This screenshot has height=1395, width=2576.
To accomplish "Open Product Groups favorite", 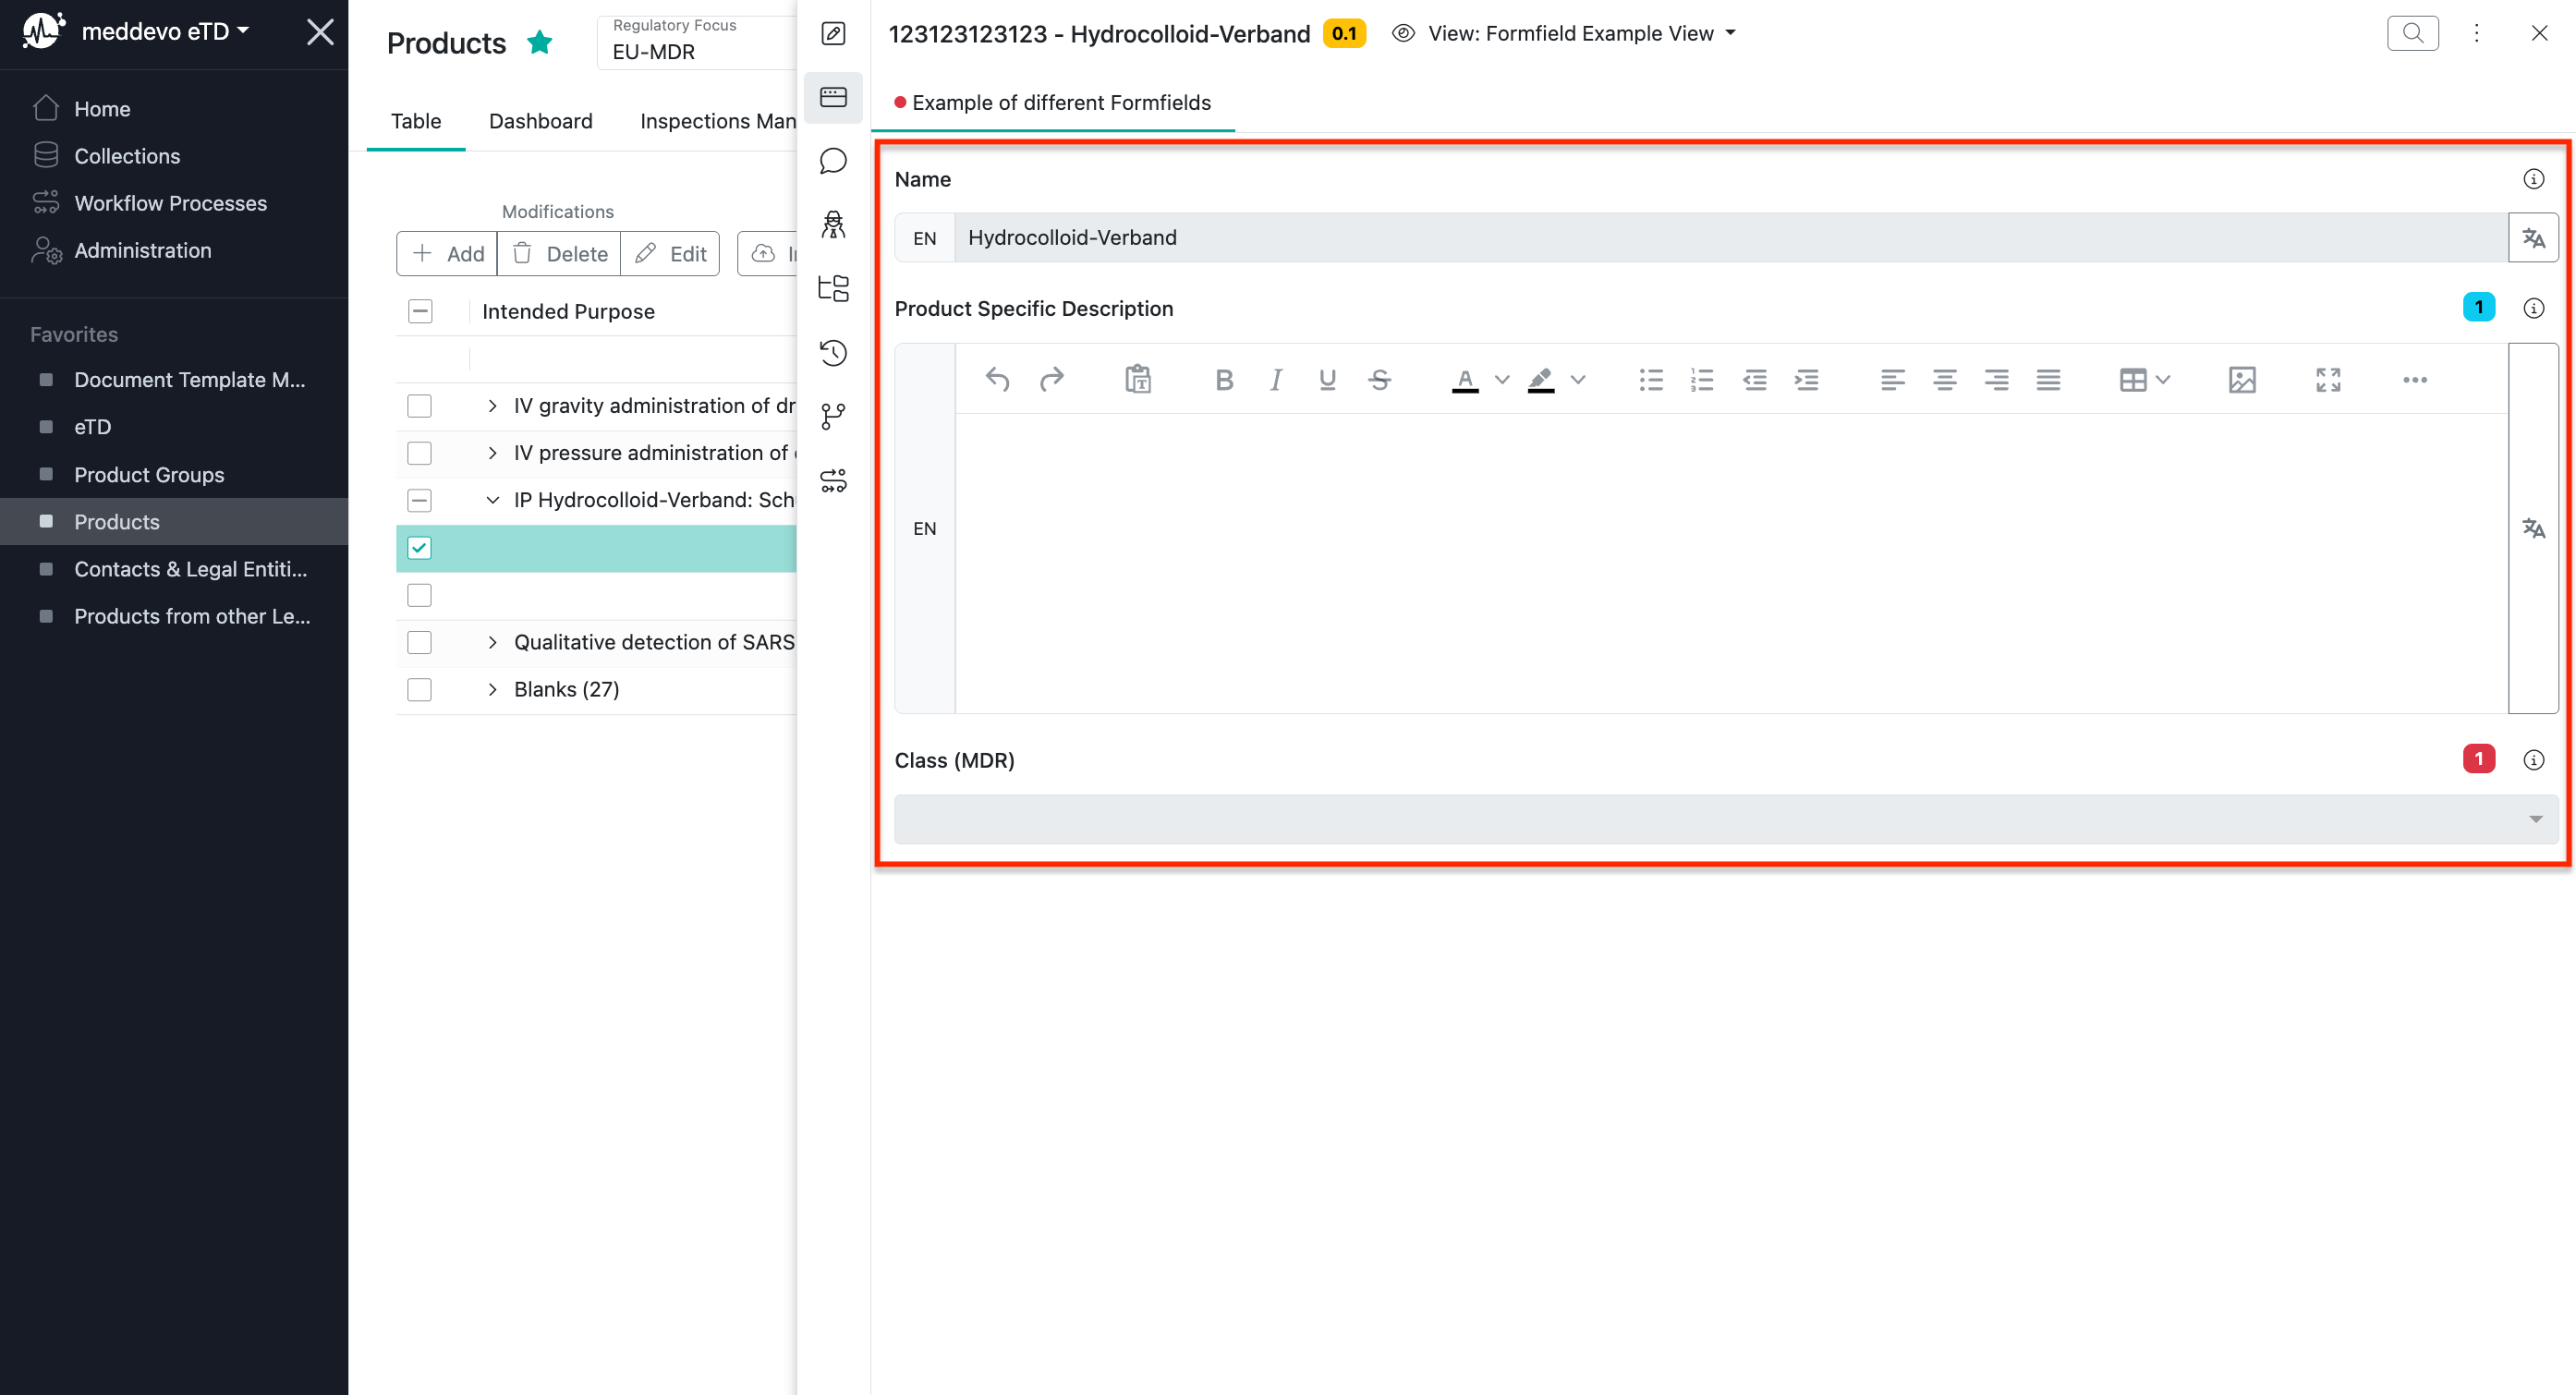I will (149, 474).
